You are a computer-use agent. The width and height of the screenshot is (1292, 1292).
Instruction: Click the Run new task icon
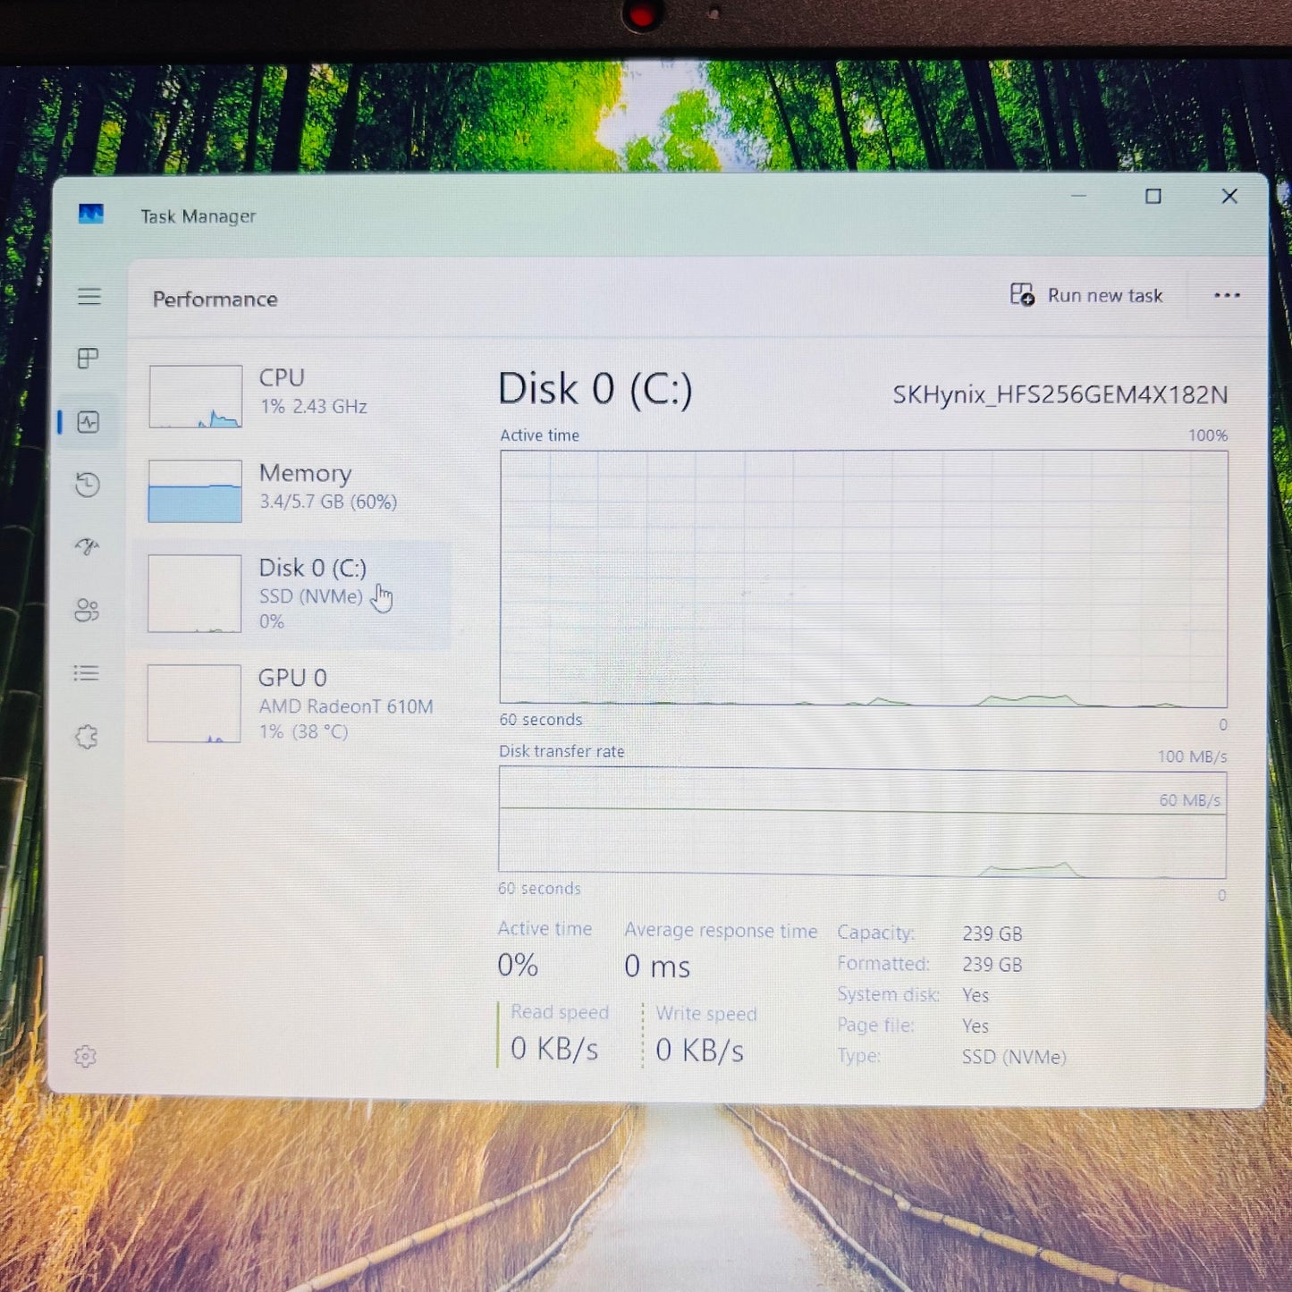1022,294
